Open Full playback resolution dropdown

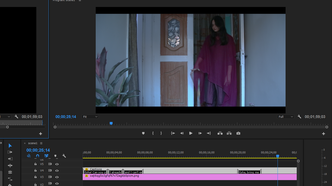tap(286, 117)
